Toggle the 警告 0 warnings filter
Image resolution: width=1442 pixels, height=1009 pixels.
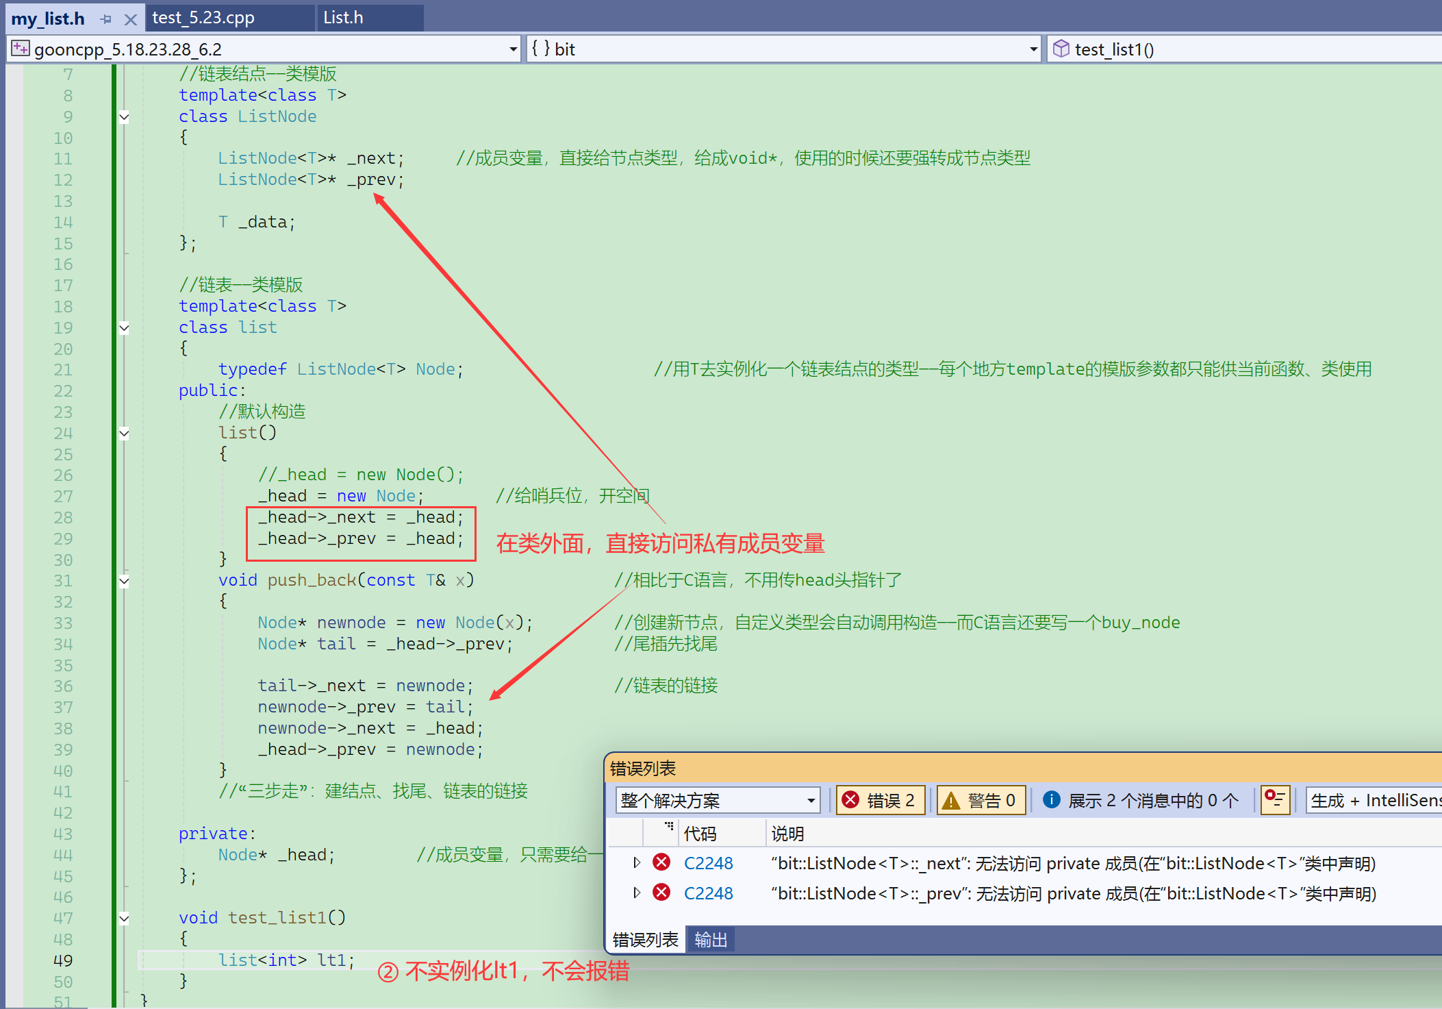click(981, 800)
